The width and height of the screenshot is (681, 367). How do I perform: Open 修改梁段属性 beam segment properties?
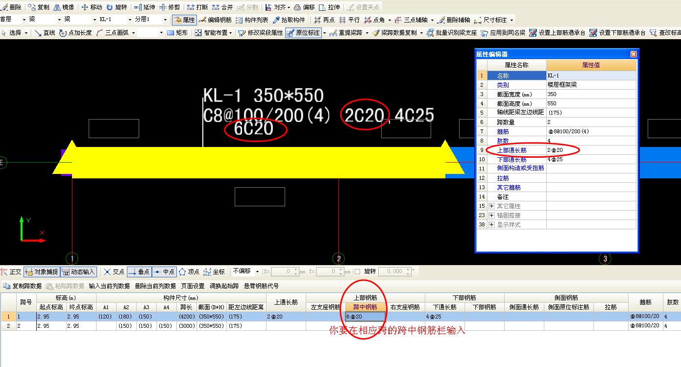(261, 33)
